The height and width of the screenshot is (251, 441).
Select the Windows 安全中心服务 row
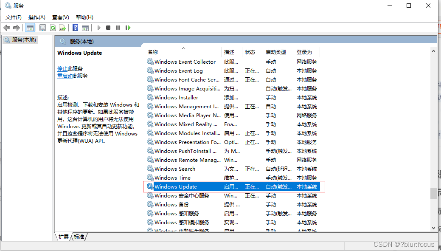pos(233,195)
